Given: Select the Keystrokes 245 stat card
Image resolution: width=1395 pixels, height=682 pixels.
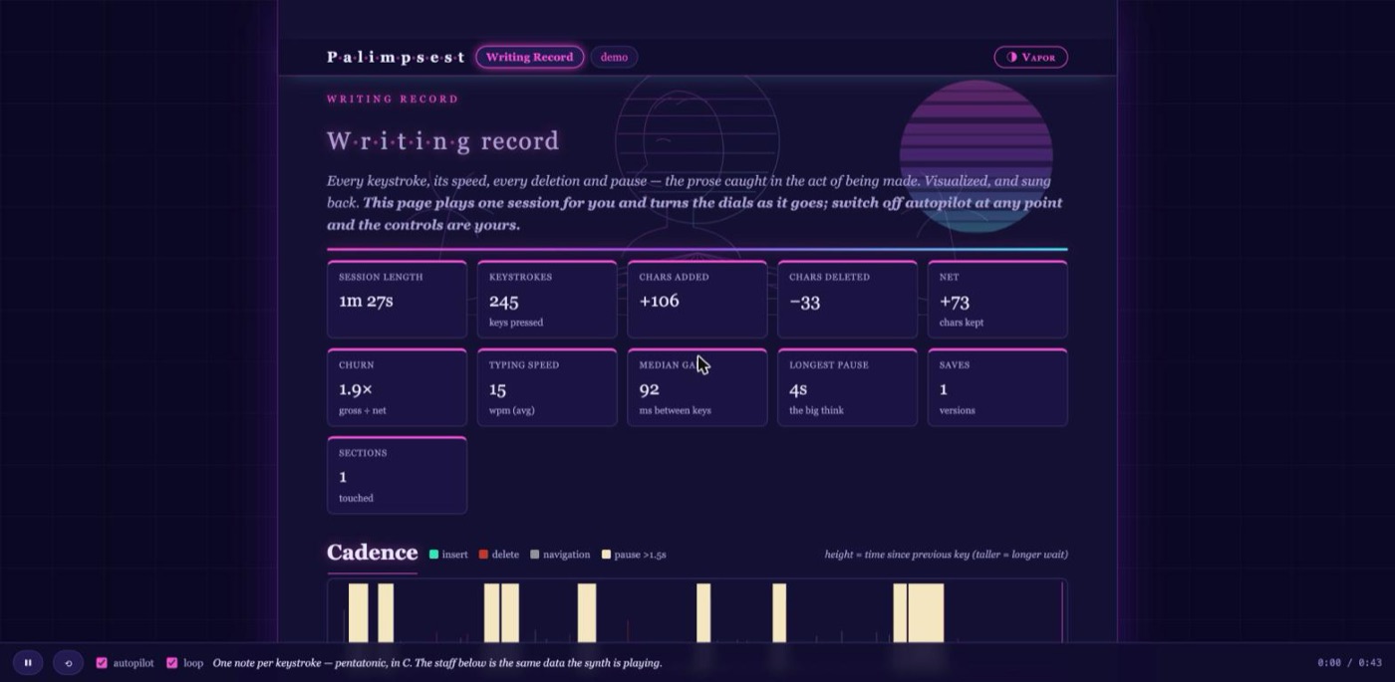Looking at the screenshot, I should click(547, 300).
